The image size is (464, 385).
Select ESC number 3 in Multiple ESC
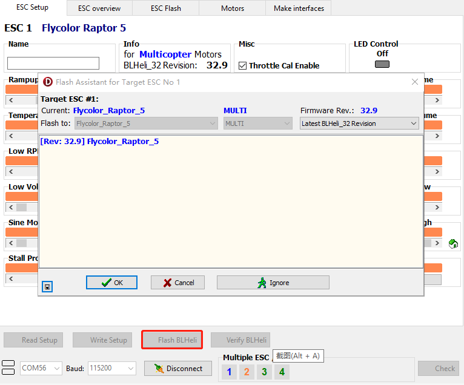click(x=264, y=372)
